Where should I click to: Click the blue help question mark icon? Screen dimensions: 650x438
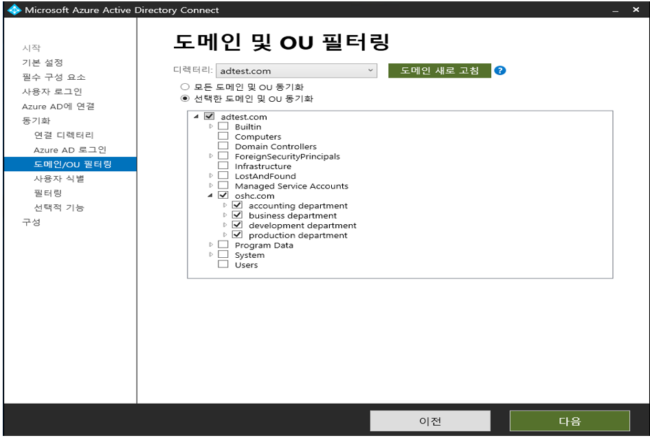click(500, 71)
